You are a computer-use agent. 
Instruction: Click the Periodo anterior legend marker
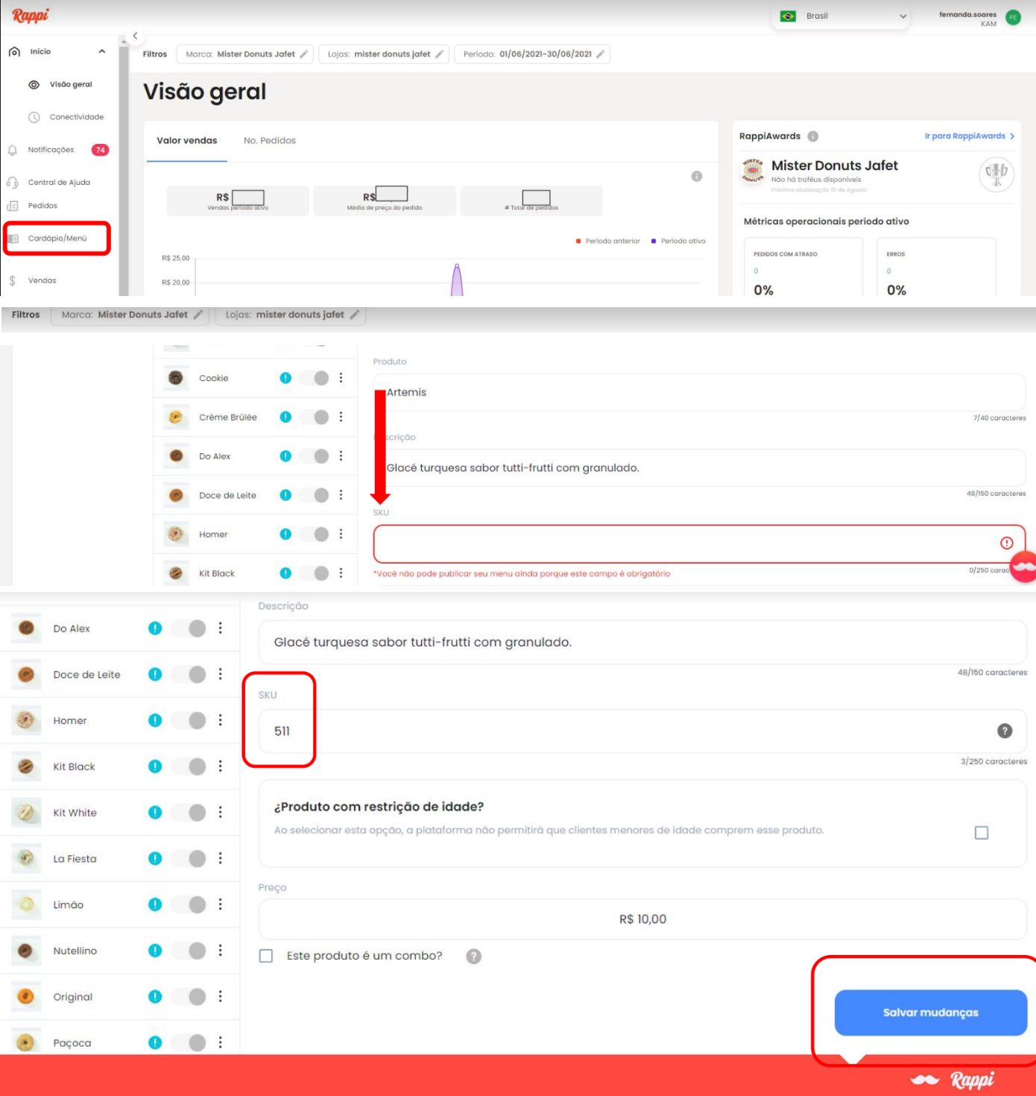[x=578, y=242]
